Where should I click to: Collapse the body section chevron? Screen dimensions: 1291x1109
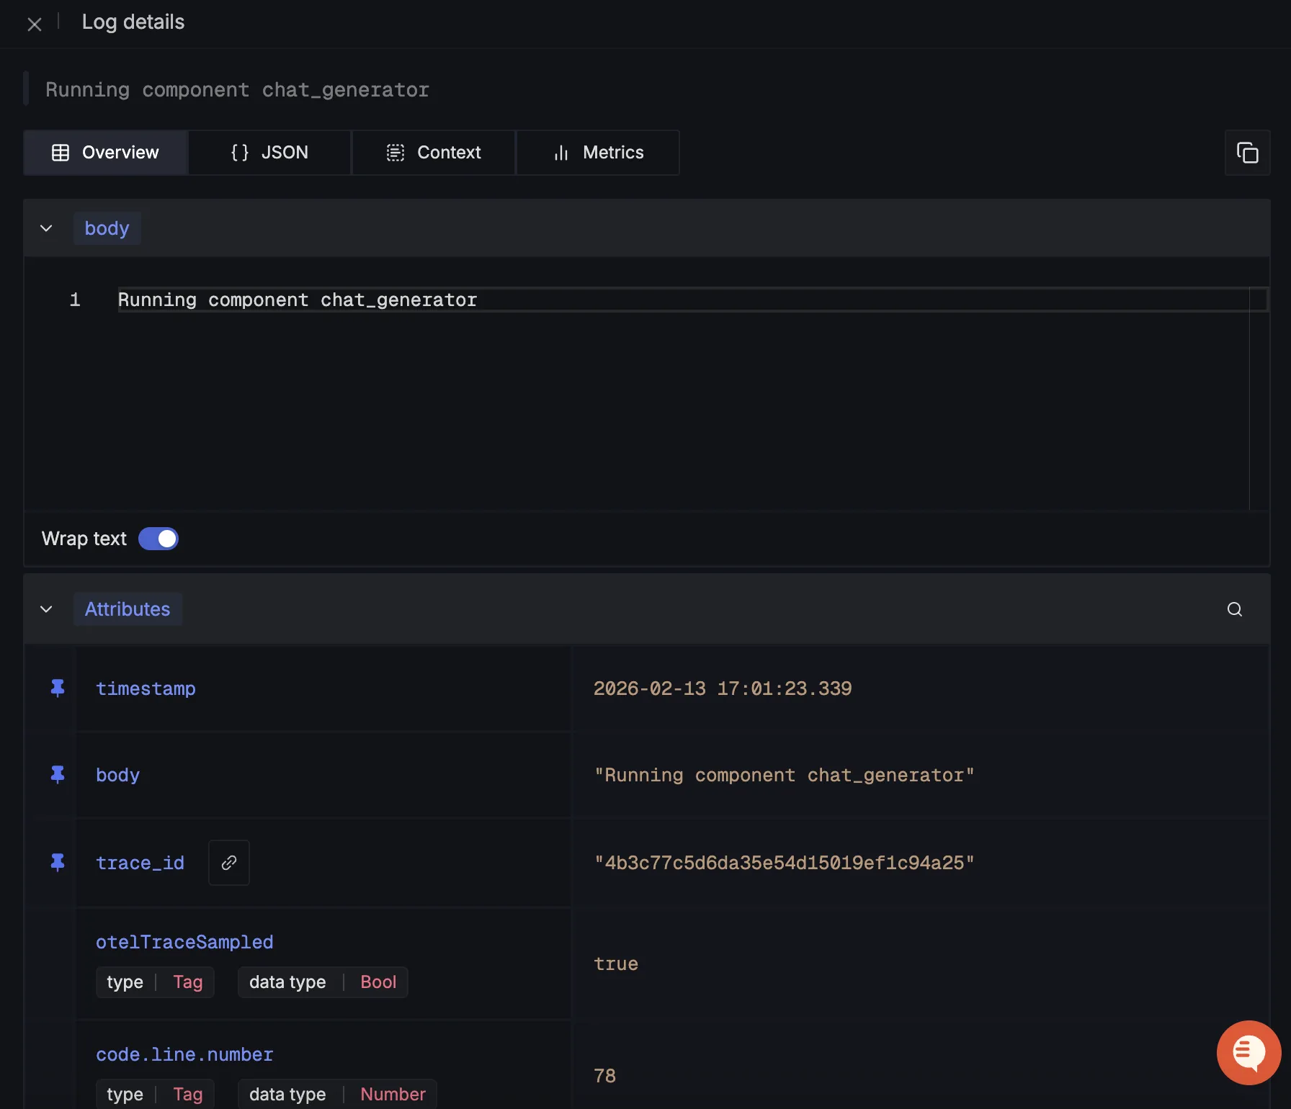pyautogui.click(x=46, y=228)
